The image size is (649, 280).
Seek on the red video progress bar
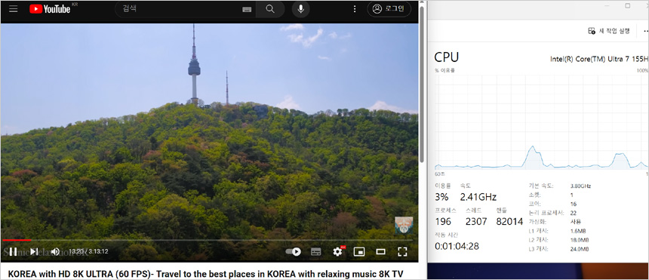click(208, 240)
